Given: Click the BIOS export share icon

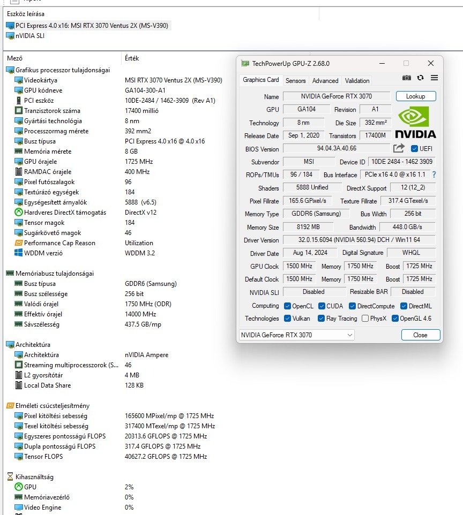Looking at the screenshot, I should (x=399, y=148).
